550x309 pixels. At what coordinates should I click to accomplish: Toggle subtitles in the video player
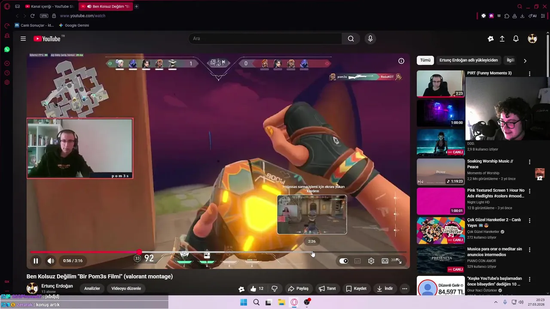(x=357, y=261)
